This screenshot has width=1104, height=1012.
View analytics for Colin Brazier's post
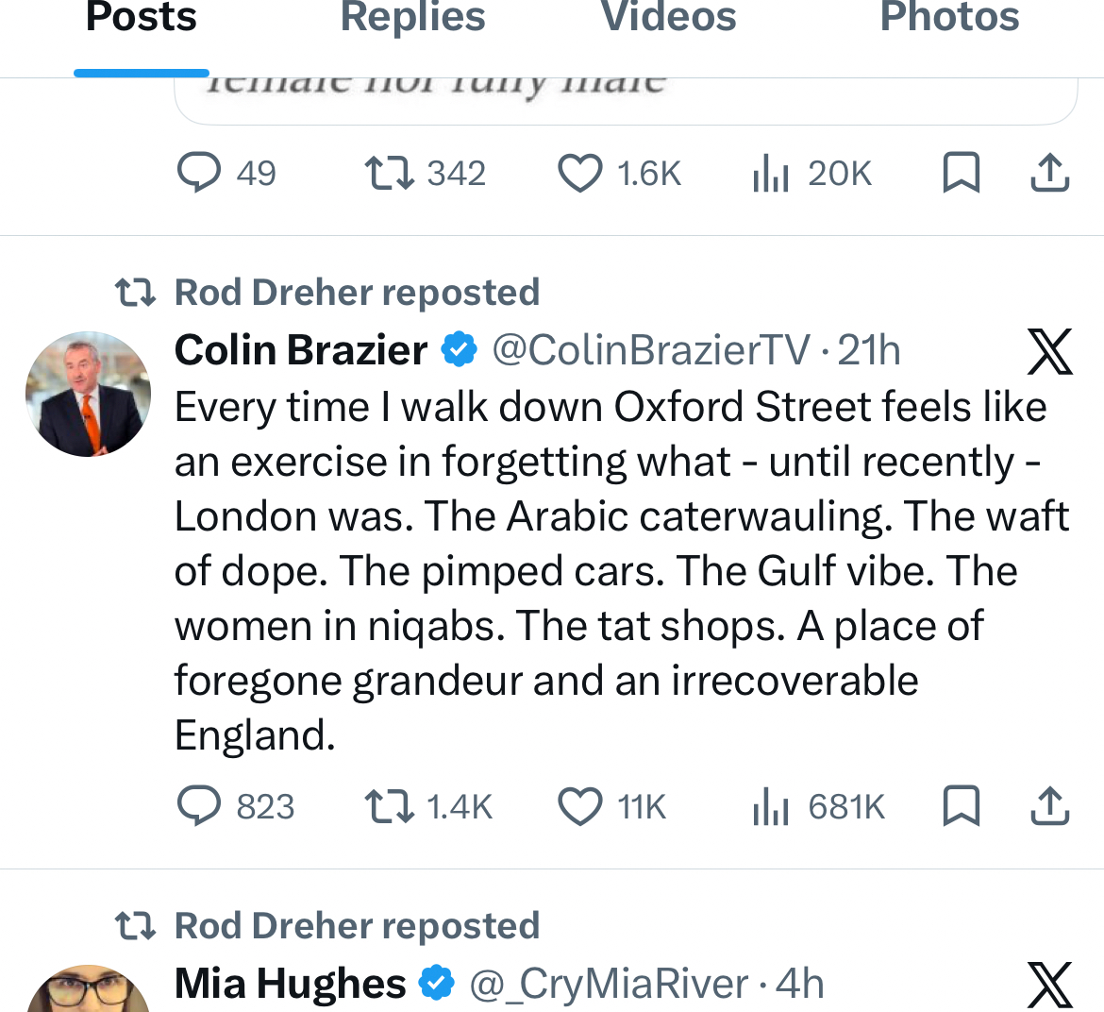(x=771, y=806)
